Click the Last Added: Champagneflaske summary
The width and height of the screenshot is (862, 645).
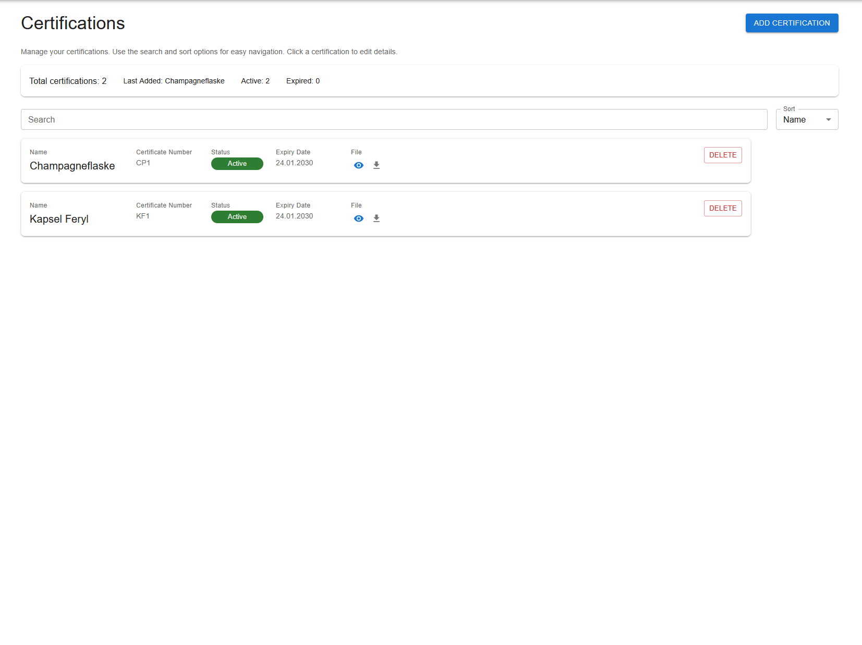(x=174, y=81)
